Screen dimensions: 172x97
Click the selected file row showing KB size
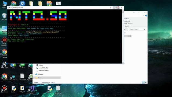pyautogui.click(x=128, y=36)
